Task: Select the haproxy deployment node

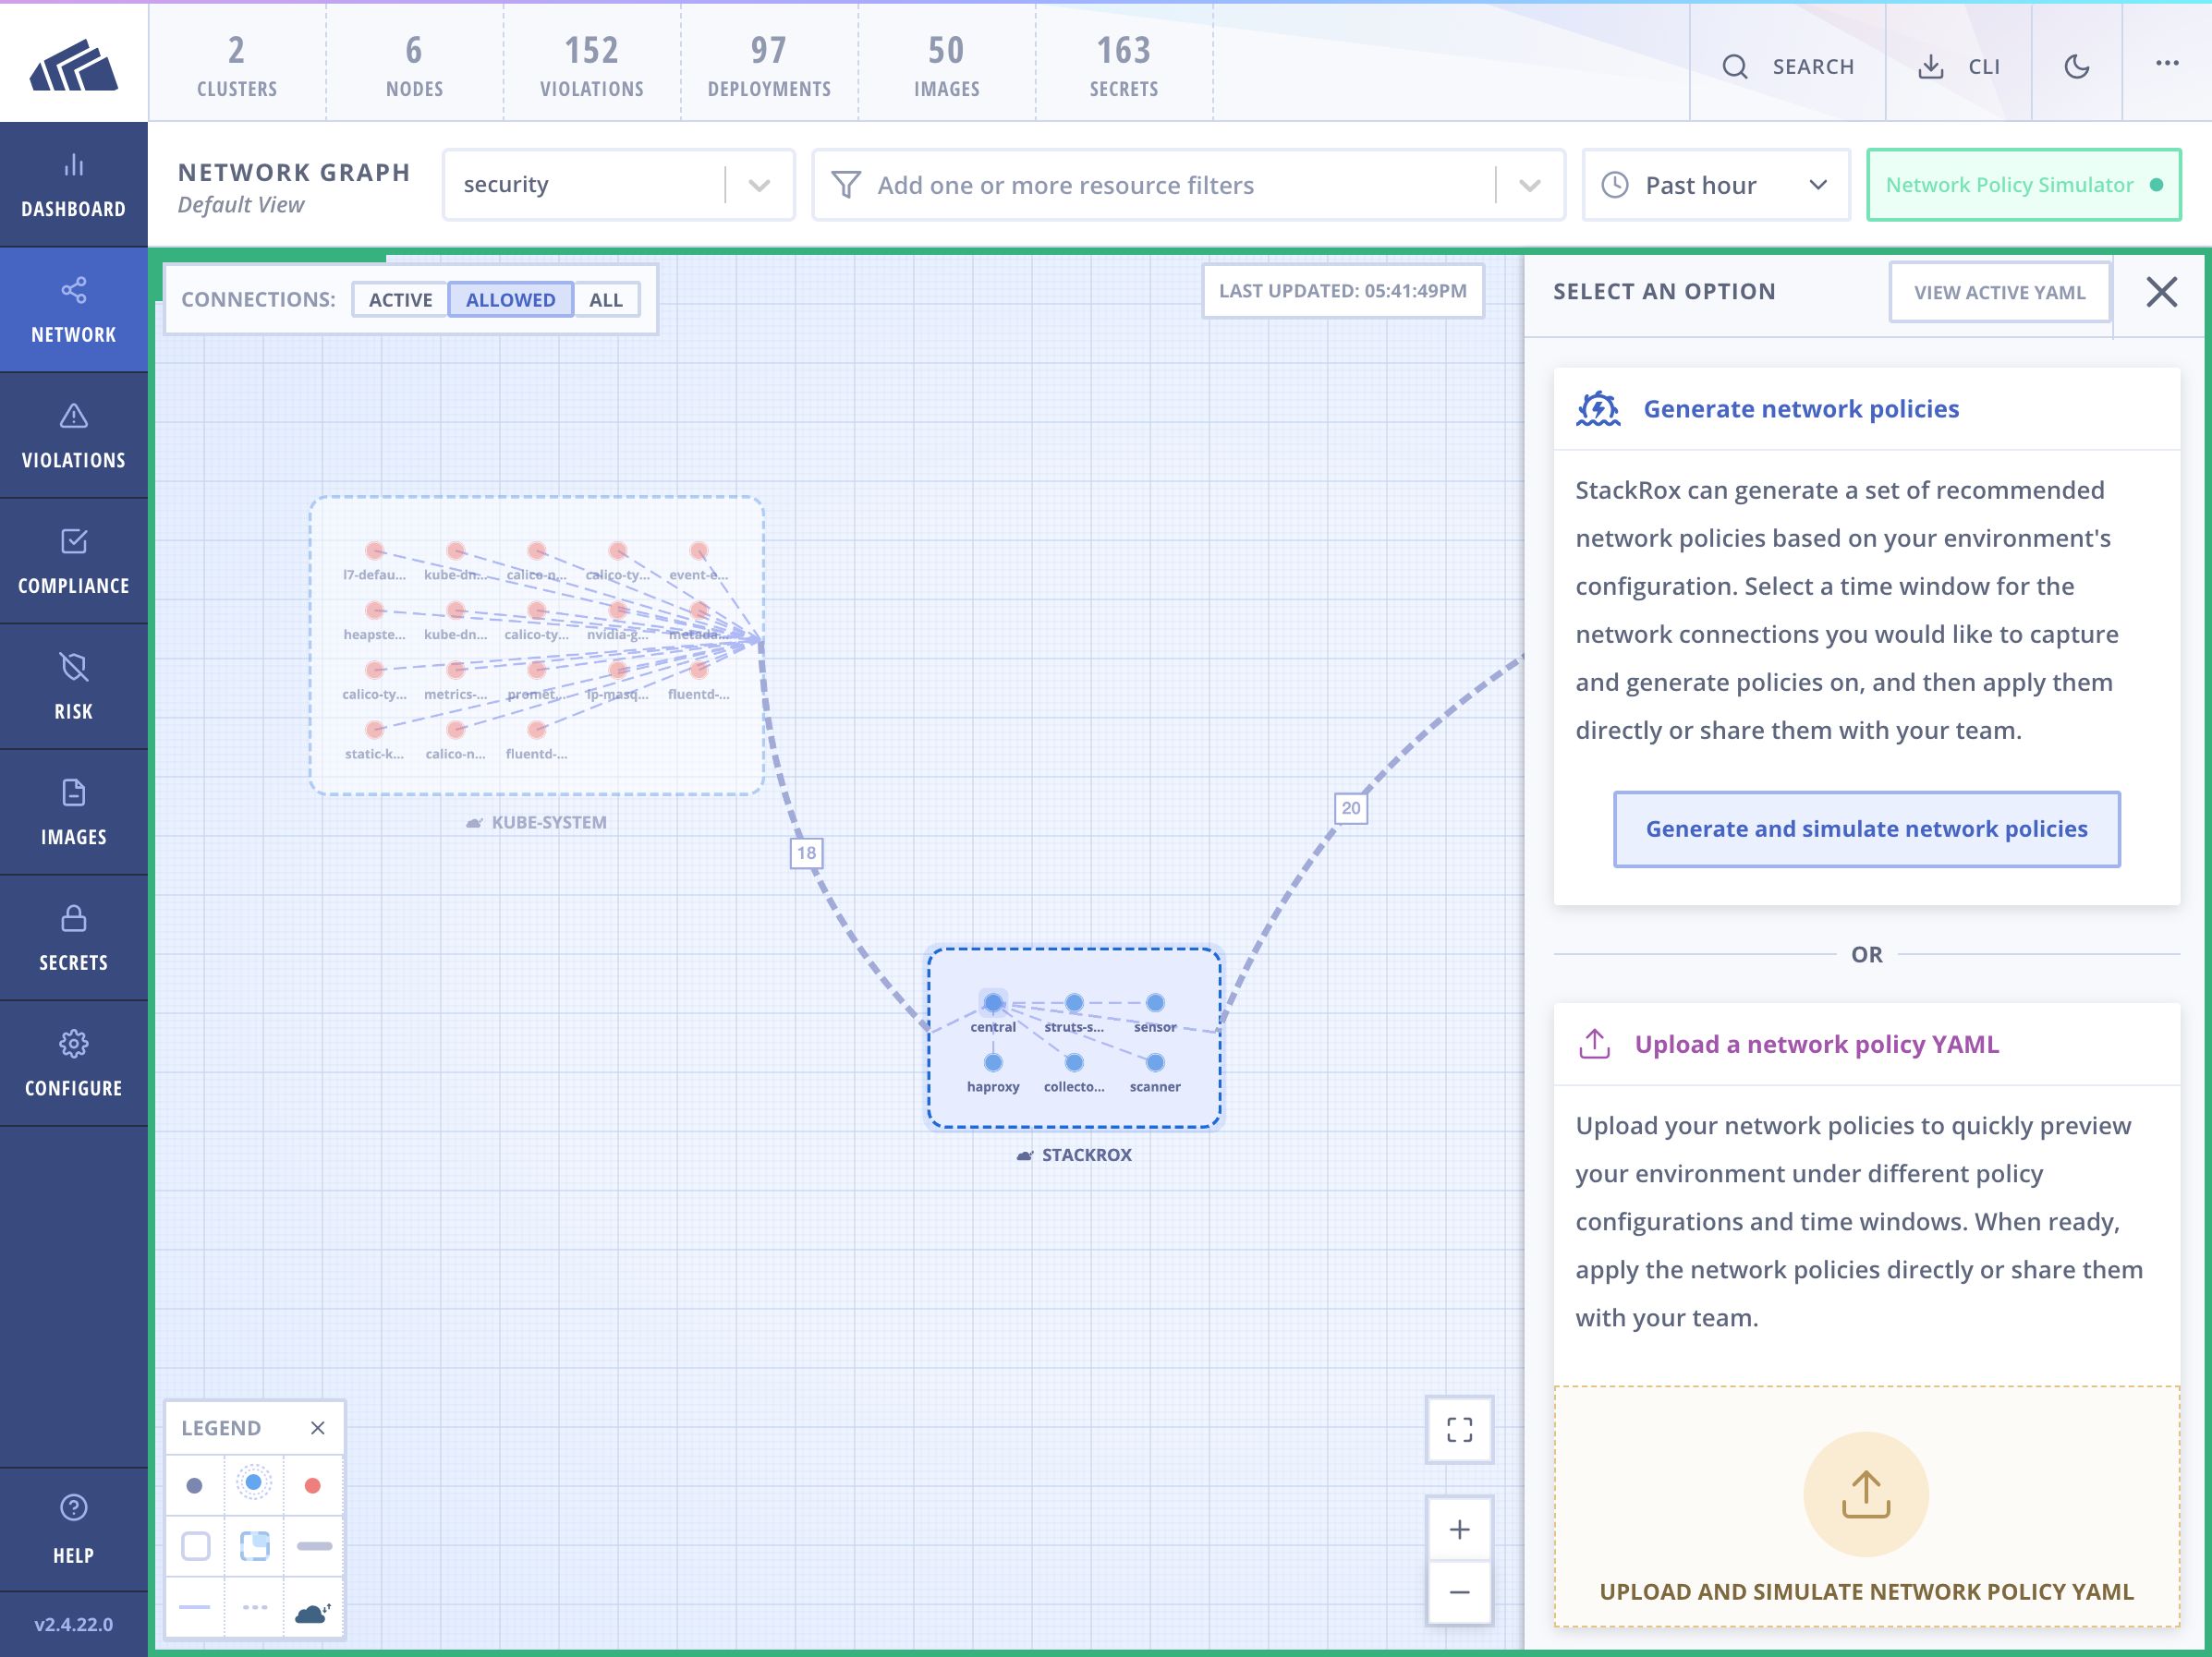Action: 992,1062
